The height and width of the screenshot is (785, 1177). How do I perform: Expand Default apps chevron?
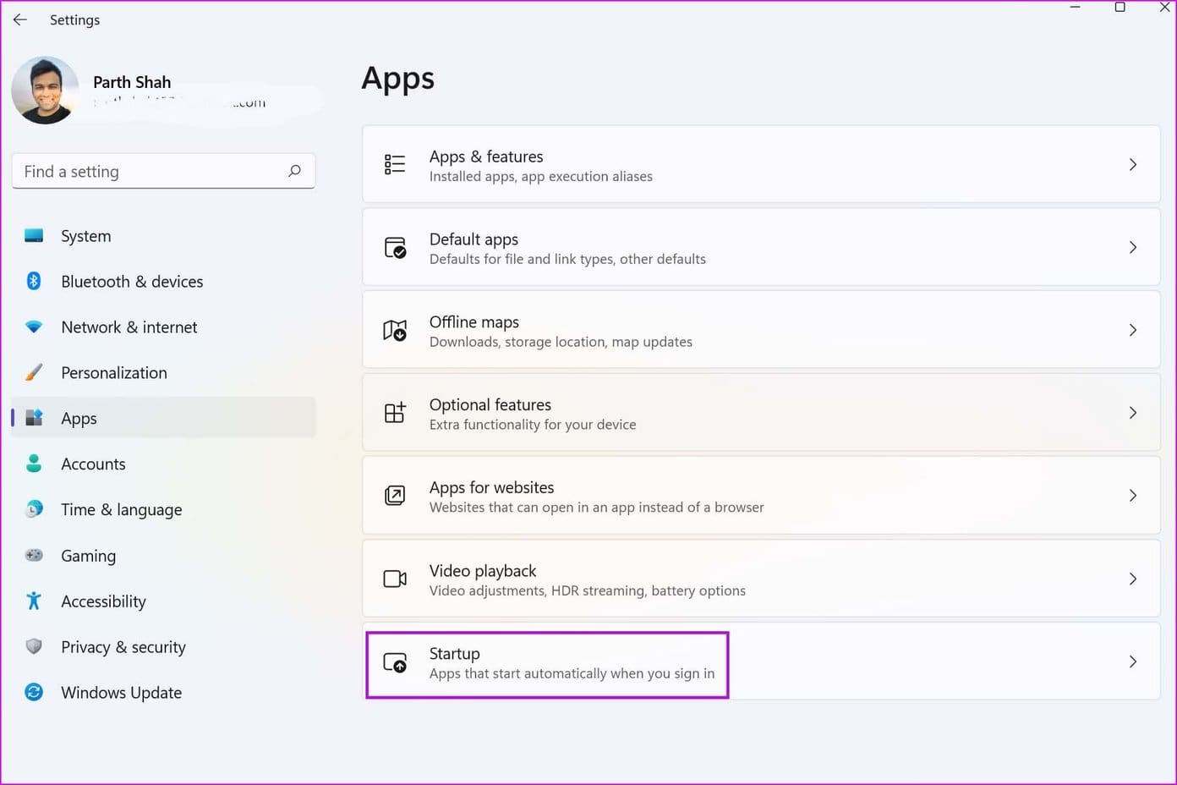(x=1133, y=247)
